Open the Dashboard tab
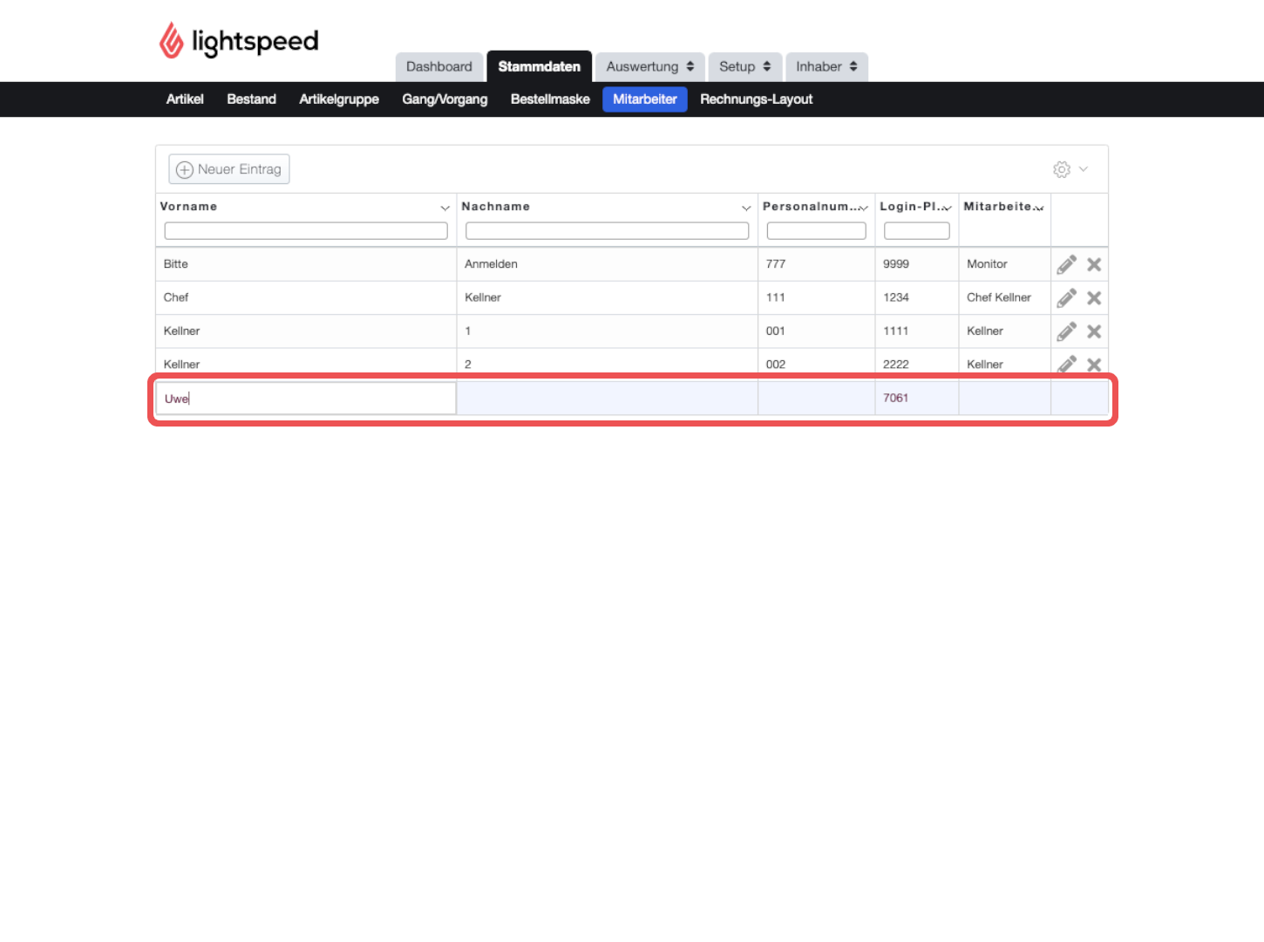Screen dimensions: 1264x942 [x=439, y=66]
